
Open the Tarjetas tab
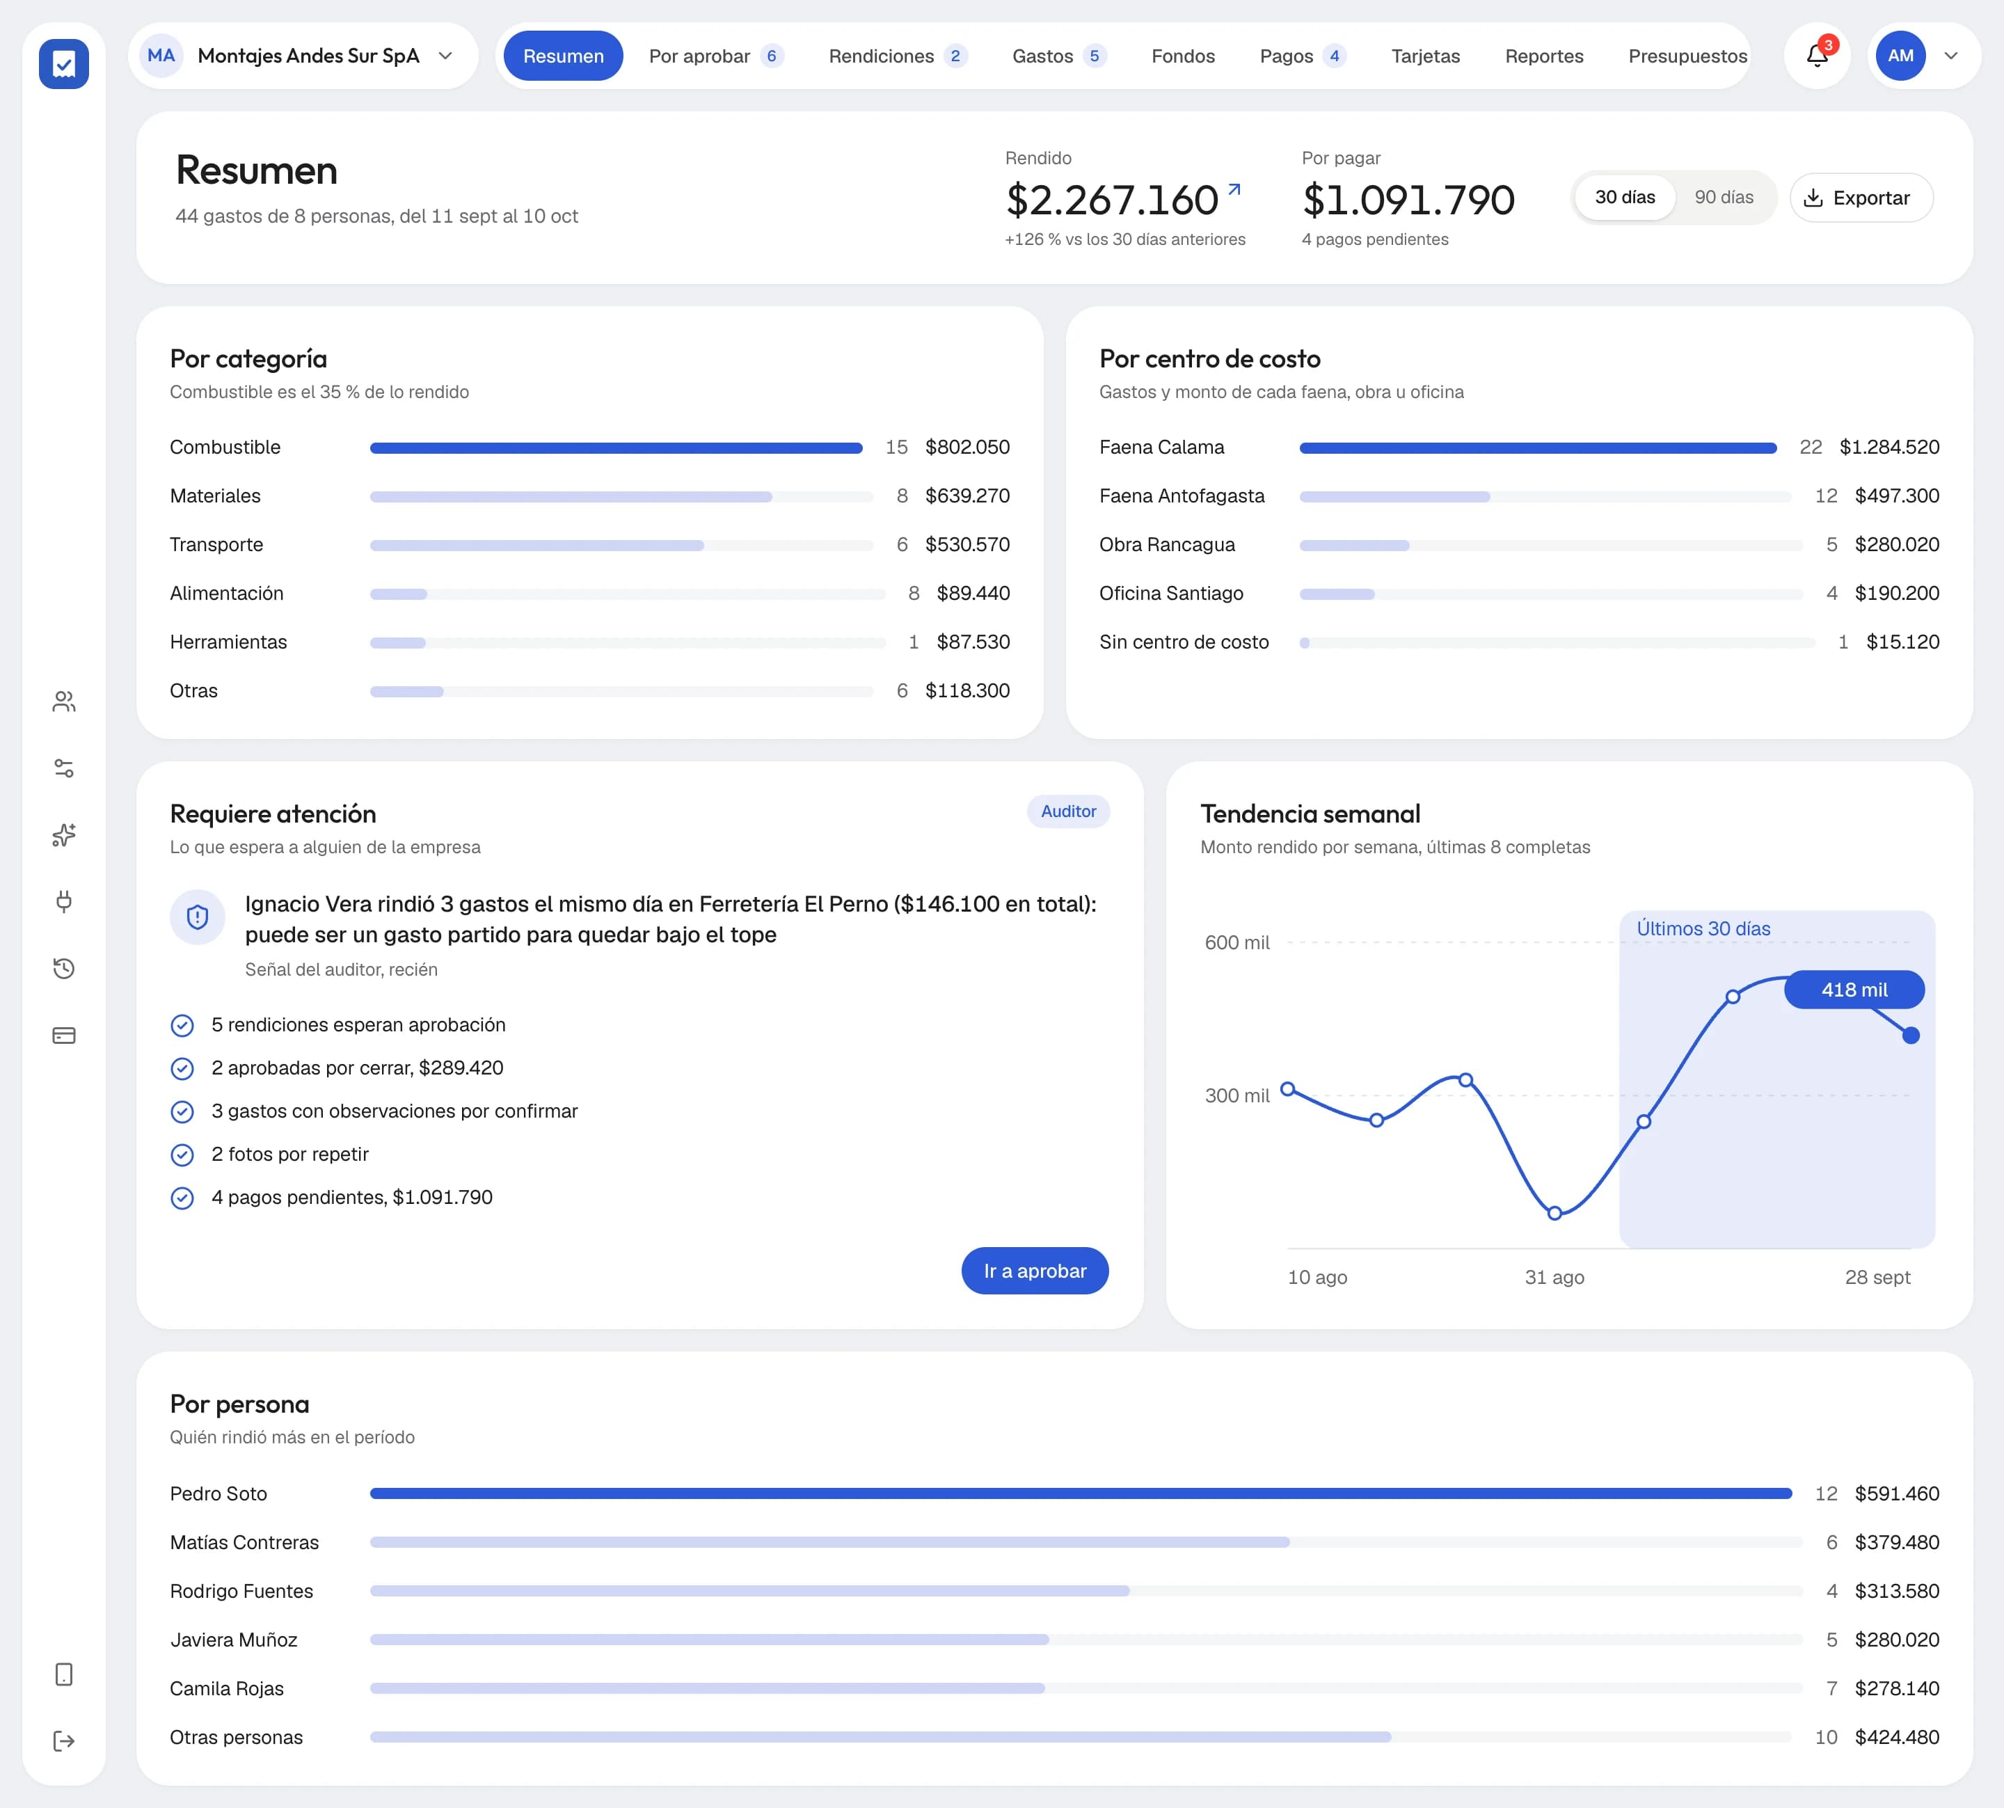[x=1425, y=56]
